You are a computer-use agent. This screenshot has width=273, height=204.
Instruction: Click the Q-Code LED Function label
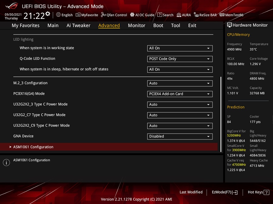coord(37,59)
